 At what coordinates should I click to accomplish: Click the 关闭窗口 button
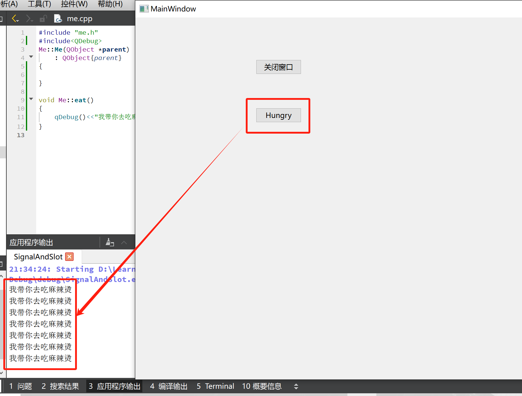[x=278, y=67]
